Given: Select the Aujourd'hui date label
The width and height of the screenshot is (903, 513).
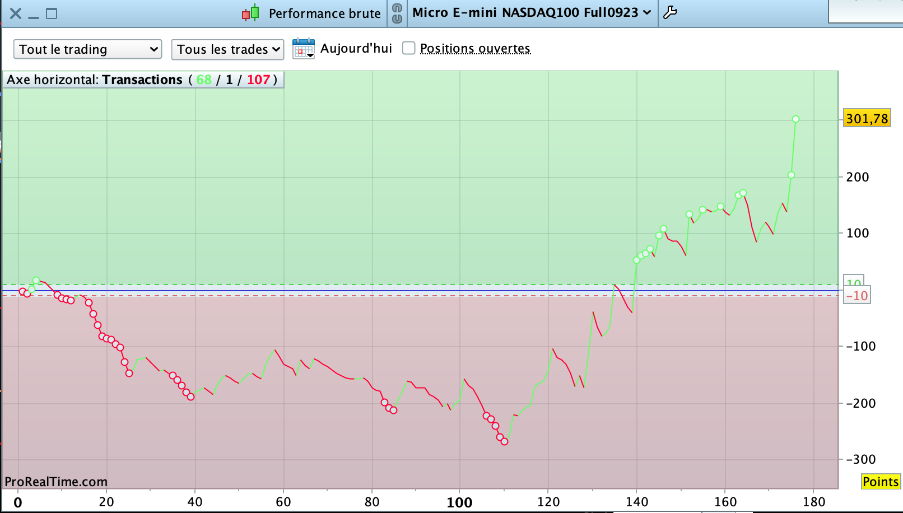Looking at the screenshot, I should click(356, 48).
